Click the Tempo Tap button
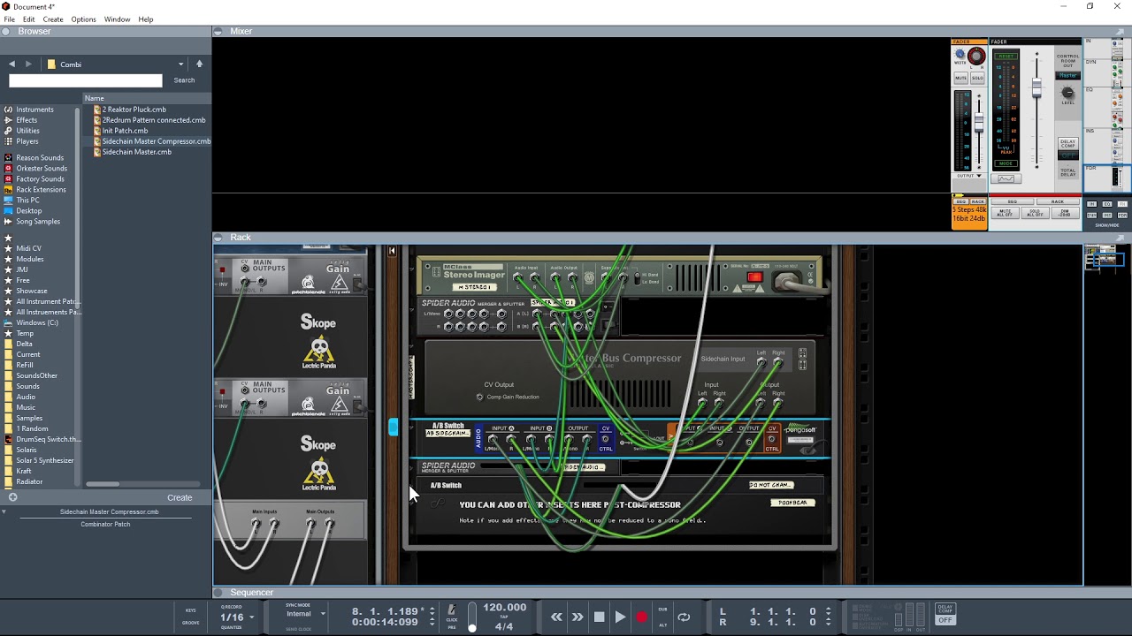The width and height of the screenshot is (1132, 636). click(x=504, y=617)
